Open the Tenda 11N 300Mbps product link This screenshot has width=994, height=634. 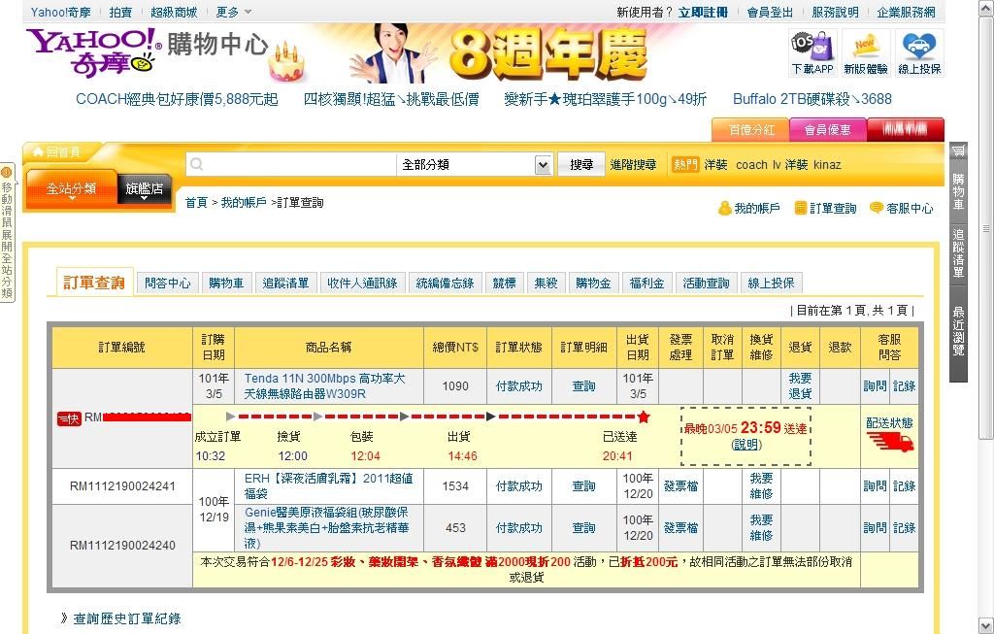pyautogui.click(x=324, y=386)
